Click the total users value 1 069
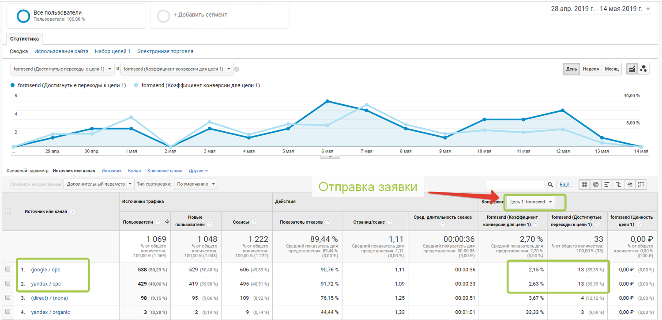This screenshot has height=320, width=662. (x=156, y=239)
